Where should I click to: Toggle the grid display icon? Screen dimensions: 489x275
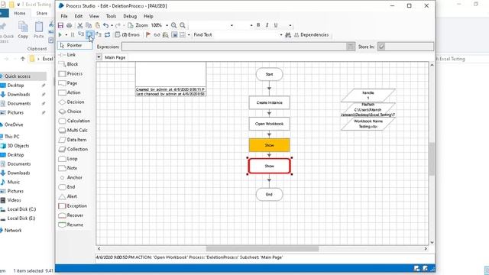point(183,35)
